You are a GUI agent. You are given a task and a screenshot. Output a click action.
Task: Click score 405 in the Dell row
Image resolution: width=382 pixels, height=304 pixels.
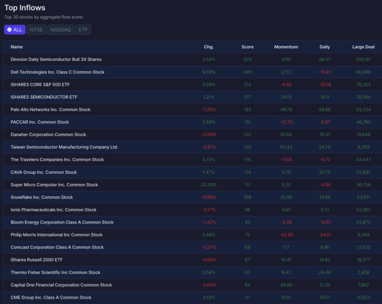coord(247,72)
